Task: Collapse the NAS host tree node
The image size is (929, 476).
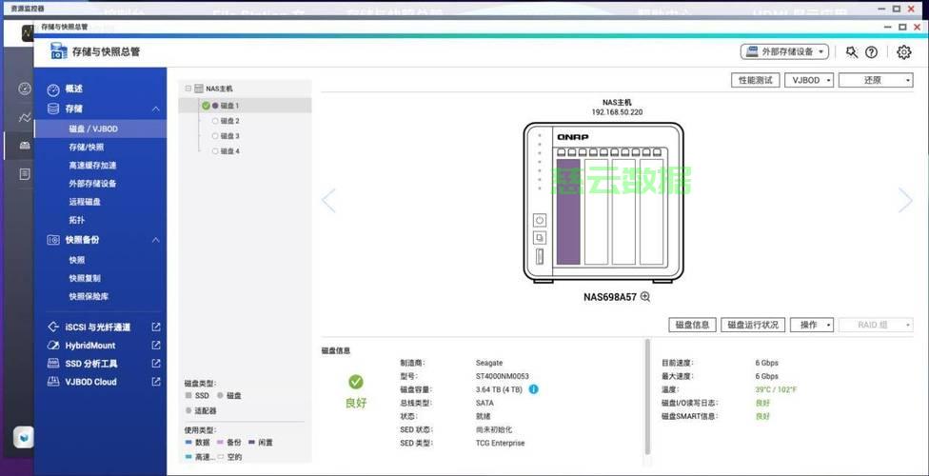Action: [x=188, y=89]
